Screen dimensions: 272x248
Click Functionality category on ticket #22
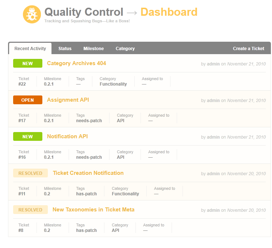click(113, 84)
